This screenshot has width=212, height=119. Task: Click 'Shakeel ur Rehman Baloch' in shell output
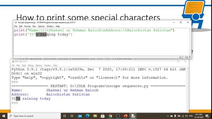[x=72, y=90]
